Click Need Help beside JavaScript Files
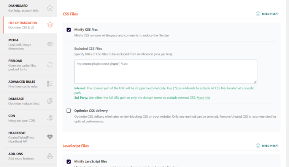Screen dimensions: 289x167 pos(267,146)
